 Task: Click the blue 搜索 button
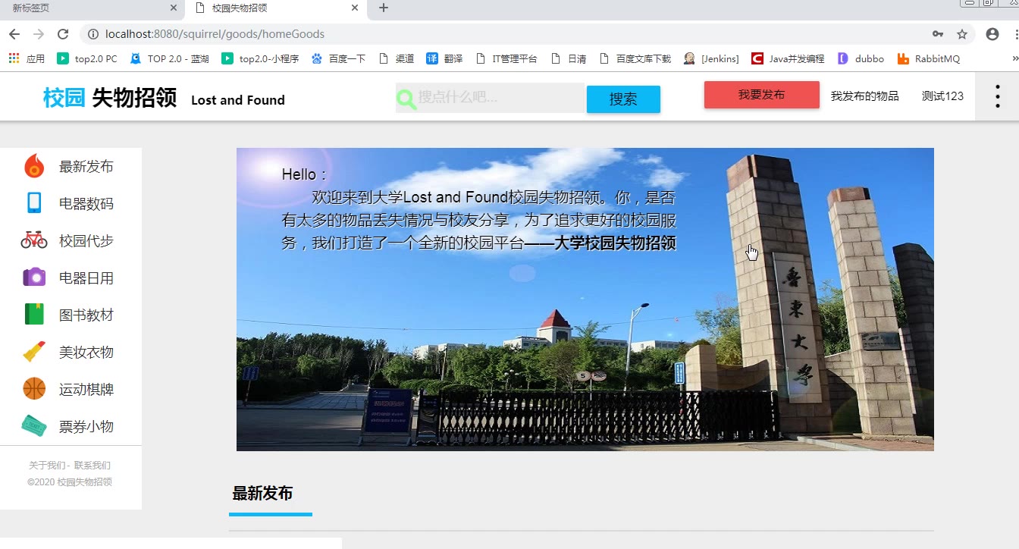coord(623,99)
